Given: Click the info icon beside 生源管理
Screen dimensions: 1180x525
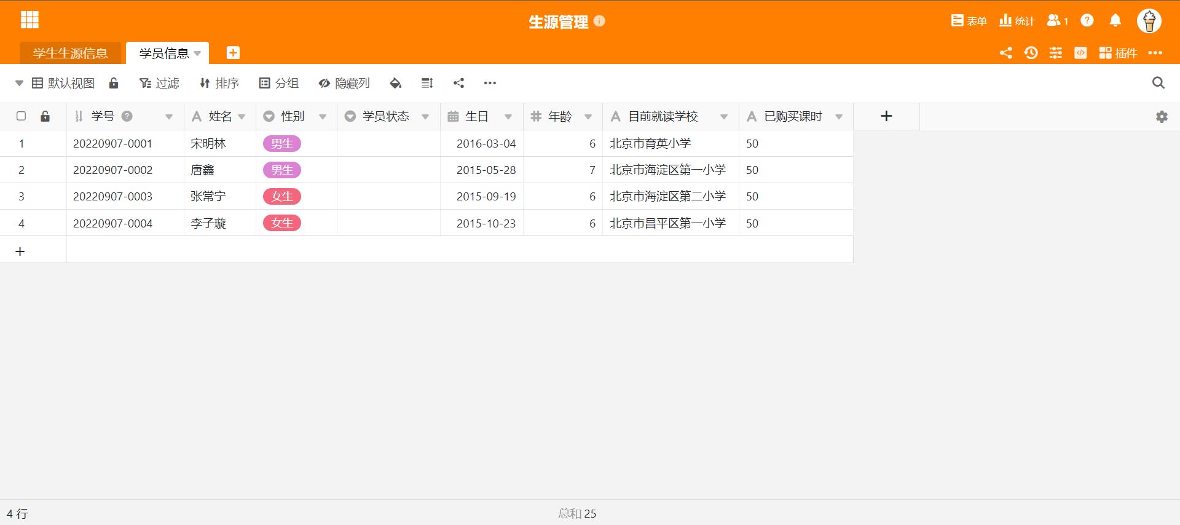Looking at the screenshot, I should tap(600, 21).
